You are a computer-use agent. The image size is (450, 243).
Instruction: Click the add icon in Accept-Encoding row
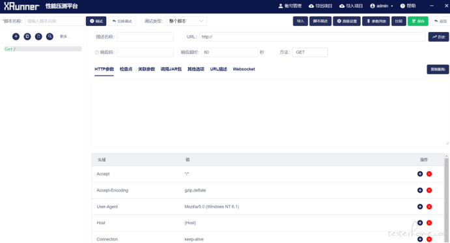[x=420, y=190]
